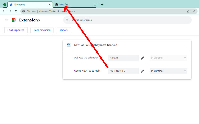The height and width of the screenshot is (124, 199).
Task: Bookmark this page with the star icon
Action: [x=194, y=11]
